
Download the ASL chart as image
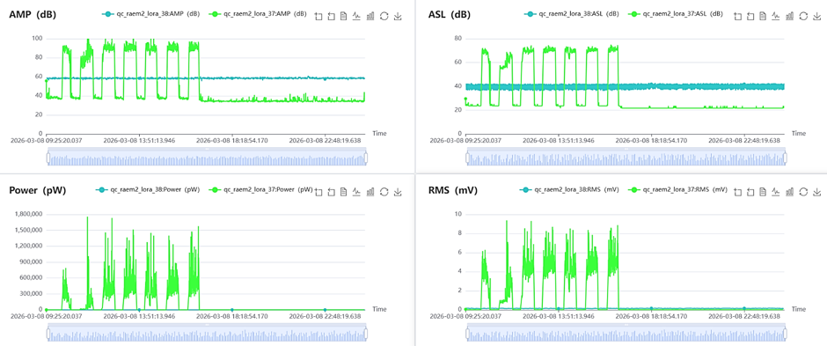(x=817, y=17)
